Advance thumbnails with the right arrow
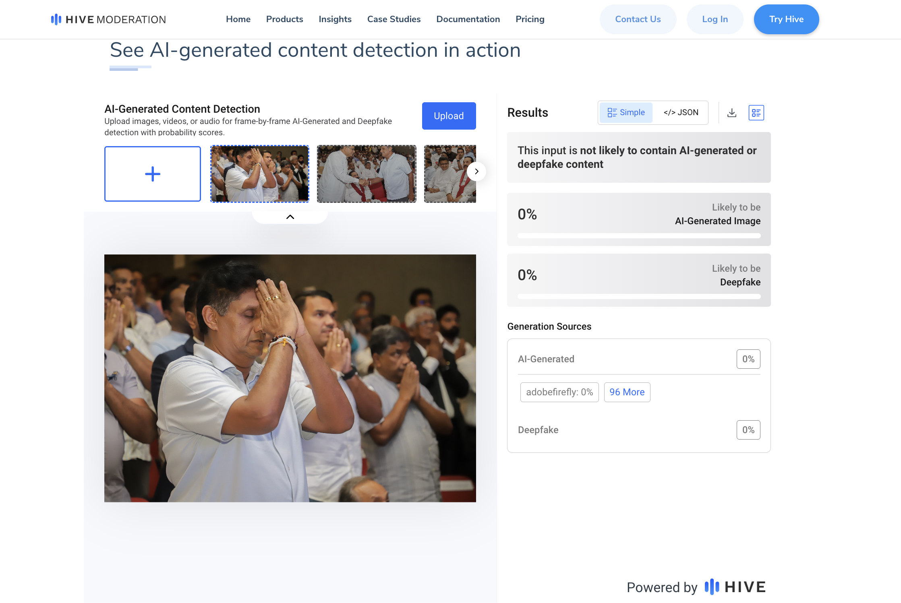This screenshot has height=603, width=901. 476,171
